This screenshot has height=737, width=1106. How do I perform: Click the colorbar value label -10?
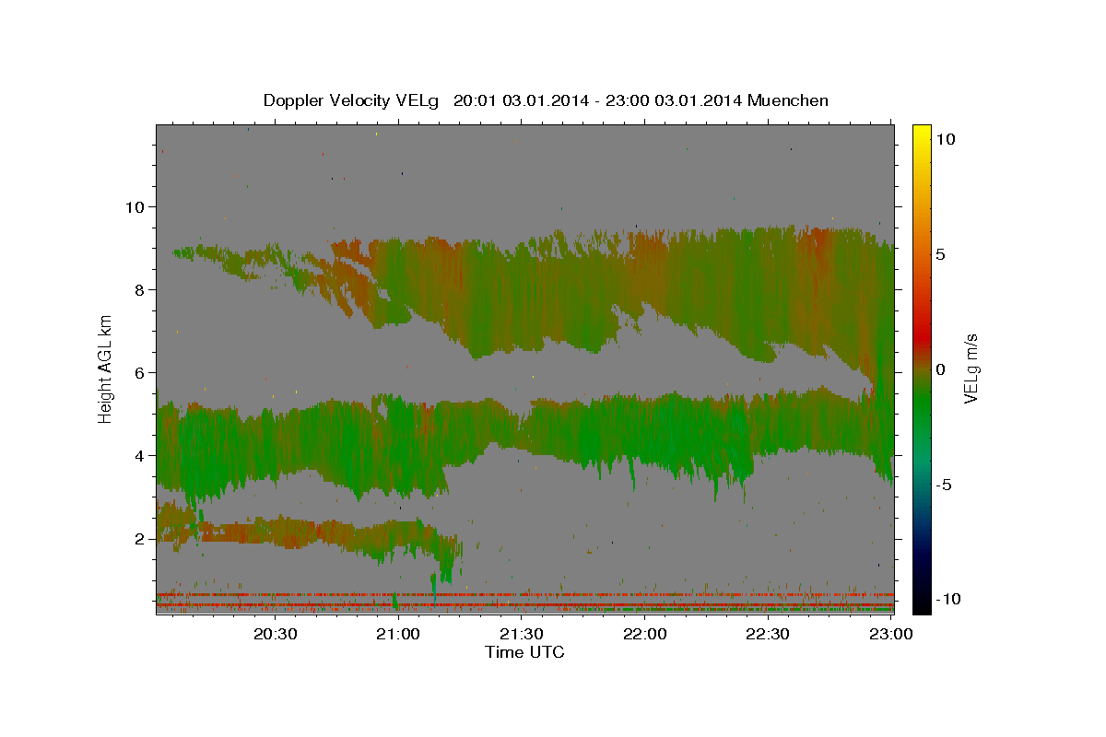point(948,600)
